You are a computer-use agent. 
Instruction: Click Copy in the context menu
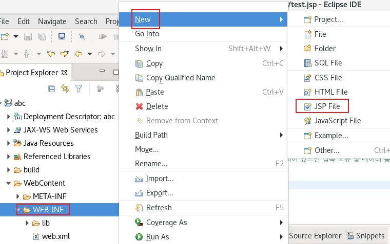pyautogui.click(x=203, y=63)
